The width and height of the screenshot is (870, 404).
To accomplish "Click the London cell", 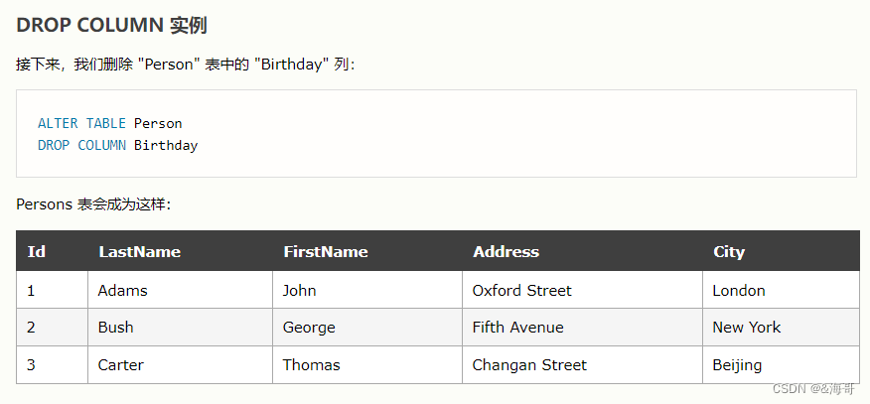I will pos(782,290).
